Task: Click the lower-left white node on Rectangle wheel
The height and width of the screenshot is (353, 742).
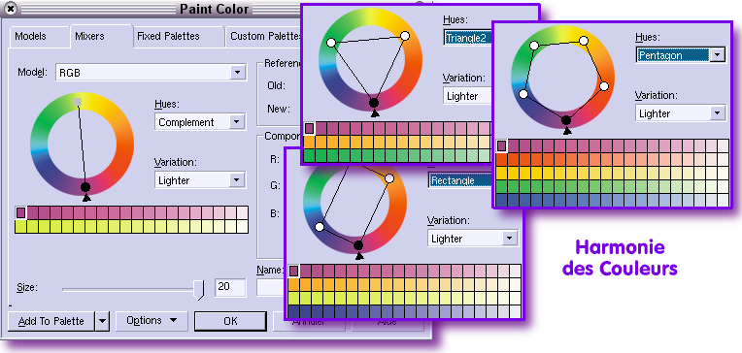Action: tap(320, 227)
